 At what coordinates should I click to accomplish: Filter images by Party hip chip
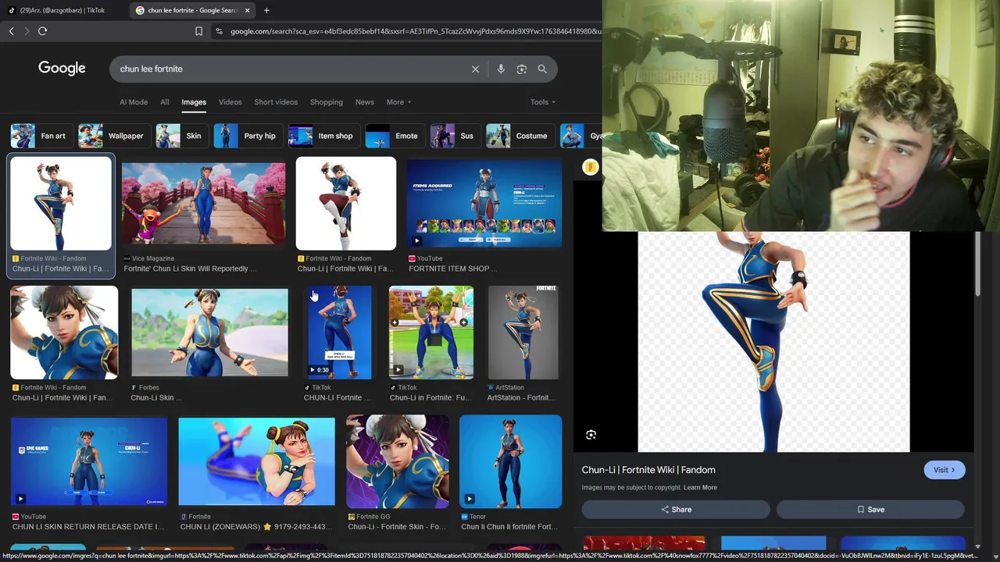click(x=247, y=136)
